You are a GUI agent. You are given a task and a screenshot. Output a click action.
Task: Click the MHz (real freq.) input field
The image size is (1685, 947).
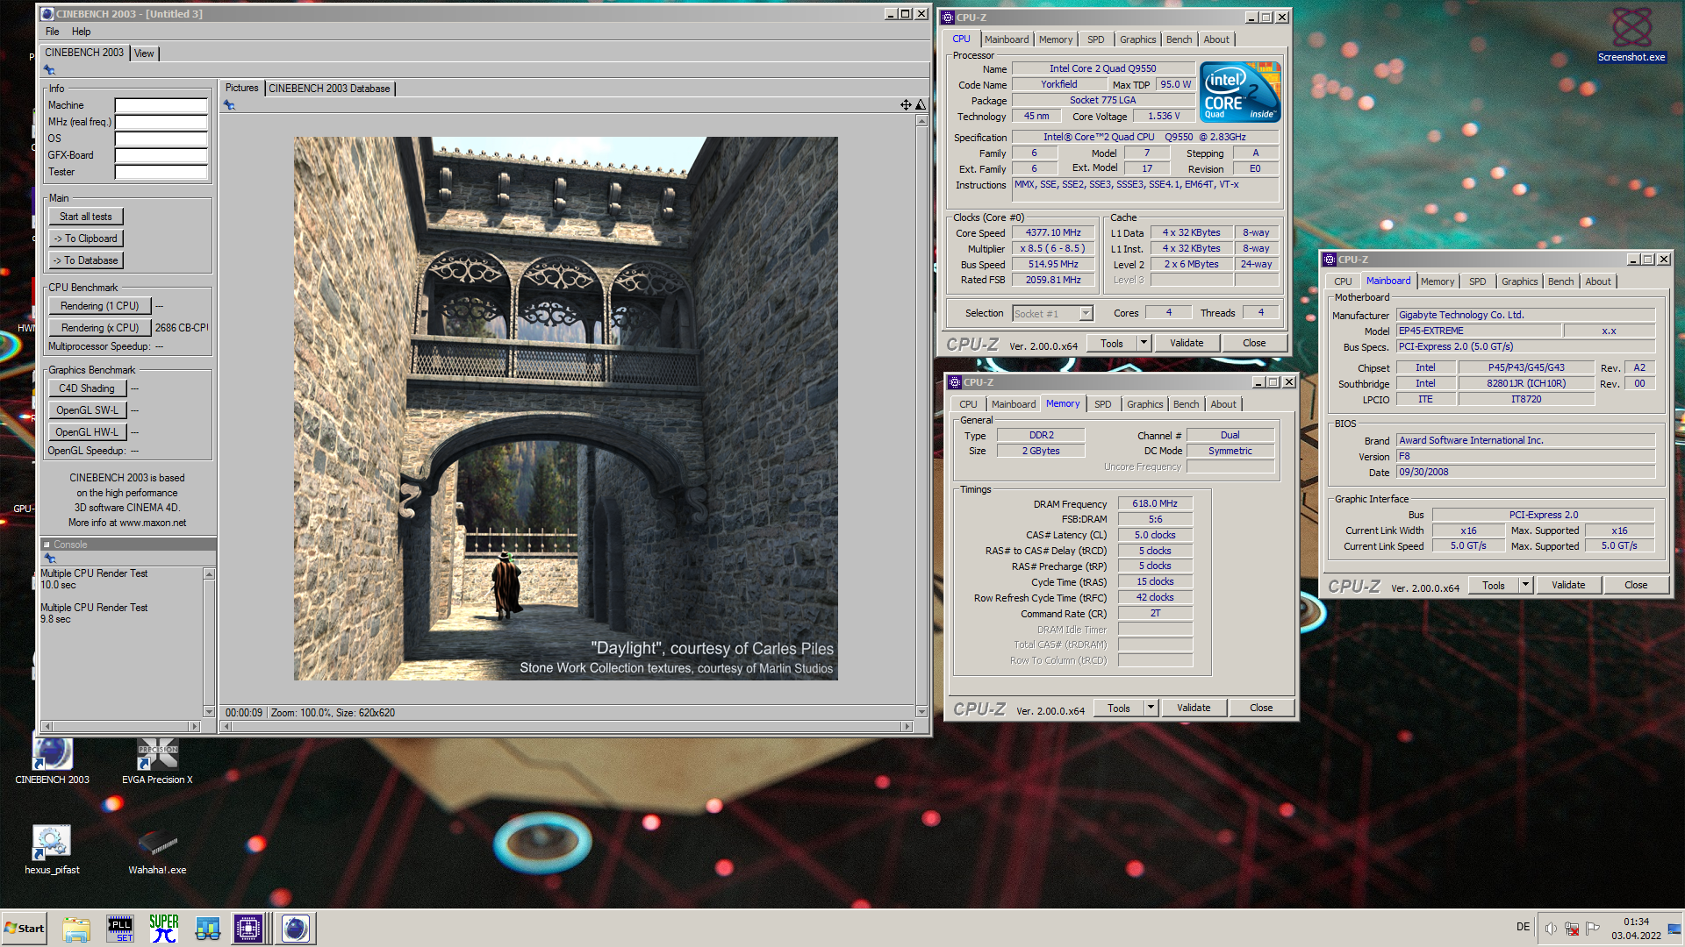click(161, 122)
